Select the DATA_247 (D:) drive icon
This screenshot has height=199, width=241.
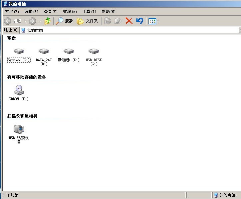tap(44, 51)
